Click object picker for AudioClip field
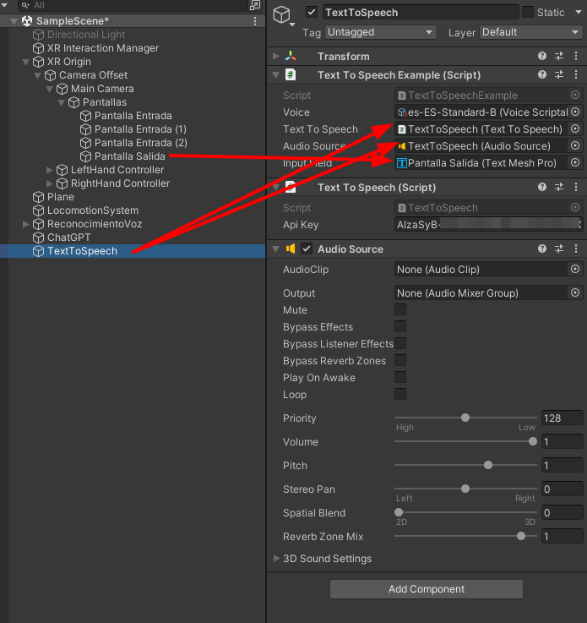This screenshot has width=587, height=623. pos(575,270)
